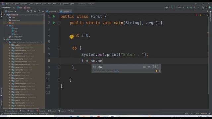The image size is (212, 119).
Task: Open the Build tool window at the bottom
Action: click(x=72, y=111)
